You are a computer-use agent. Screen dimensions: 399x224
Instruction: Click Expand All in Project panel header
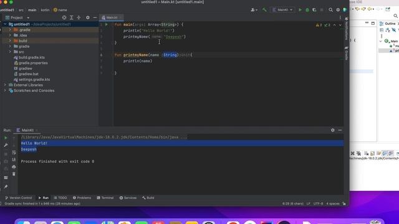click(x=72, y=17)
